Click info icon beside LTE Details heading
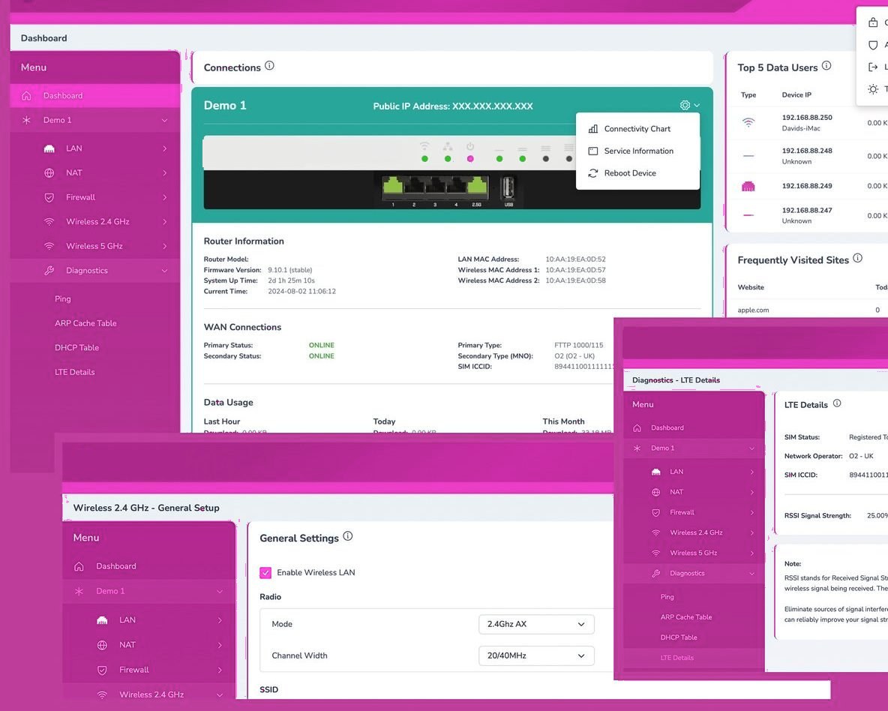This screenshot has width=888, height=711. 837,403
